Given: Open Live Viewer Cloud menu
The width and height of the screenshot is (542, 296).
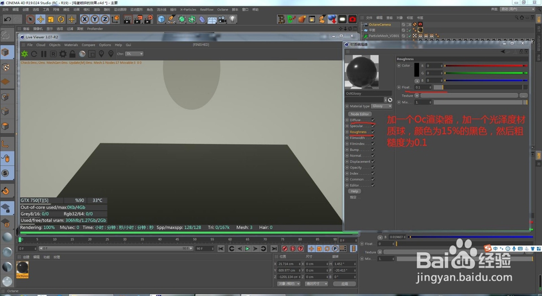Looking at the screenshot, I should pos(41,45).
